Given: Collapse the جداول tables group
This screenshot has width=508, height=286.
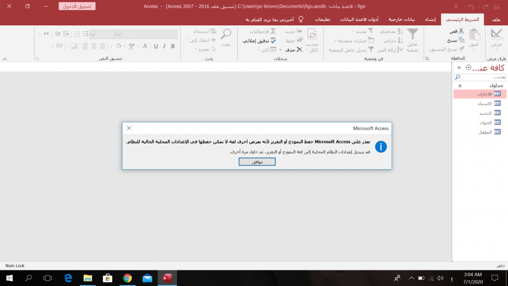Looking at the screenshot, I should pos(460,86).
